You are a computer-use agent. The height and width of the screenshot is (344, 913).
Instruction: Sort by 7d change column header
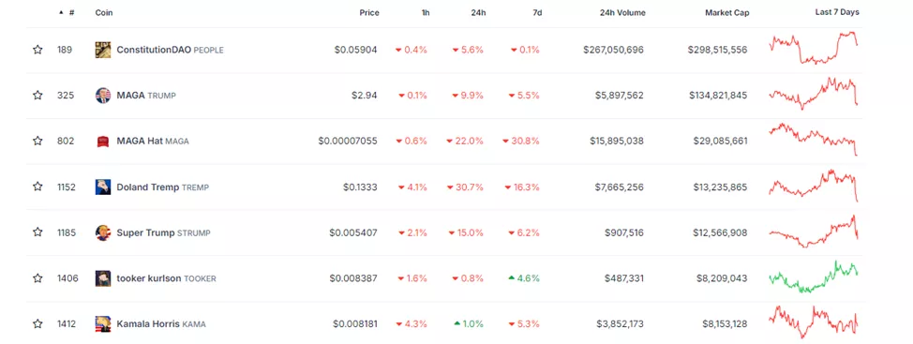pos(537,13)
